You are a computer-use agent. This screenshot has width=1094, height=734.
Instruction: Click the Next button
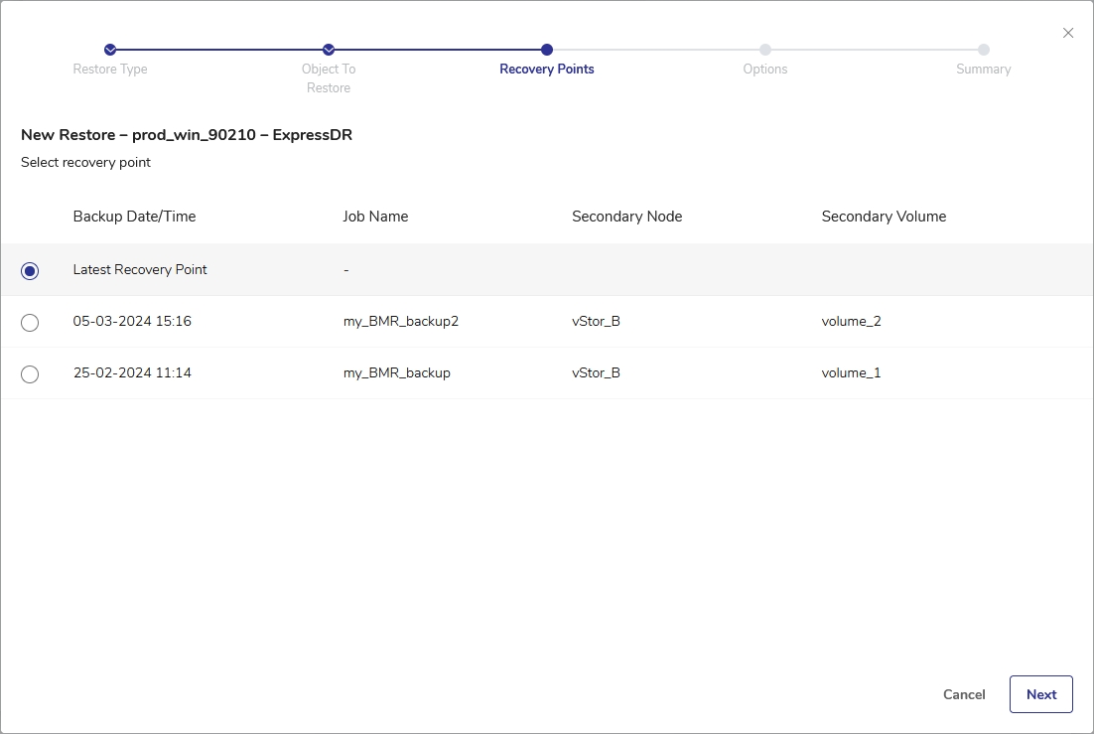1040,694
